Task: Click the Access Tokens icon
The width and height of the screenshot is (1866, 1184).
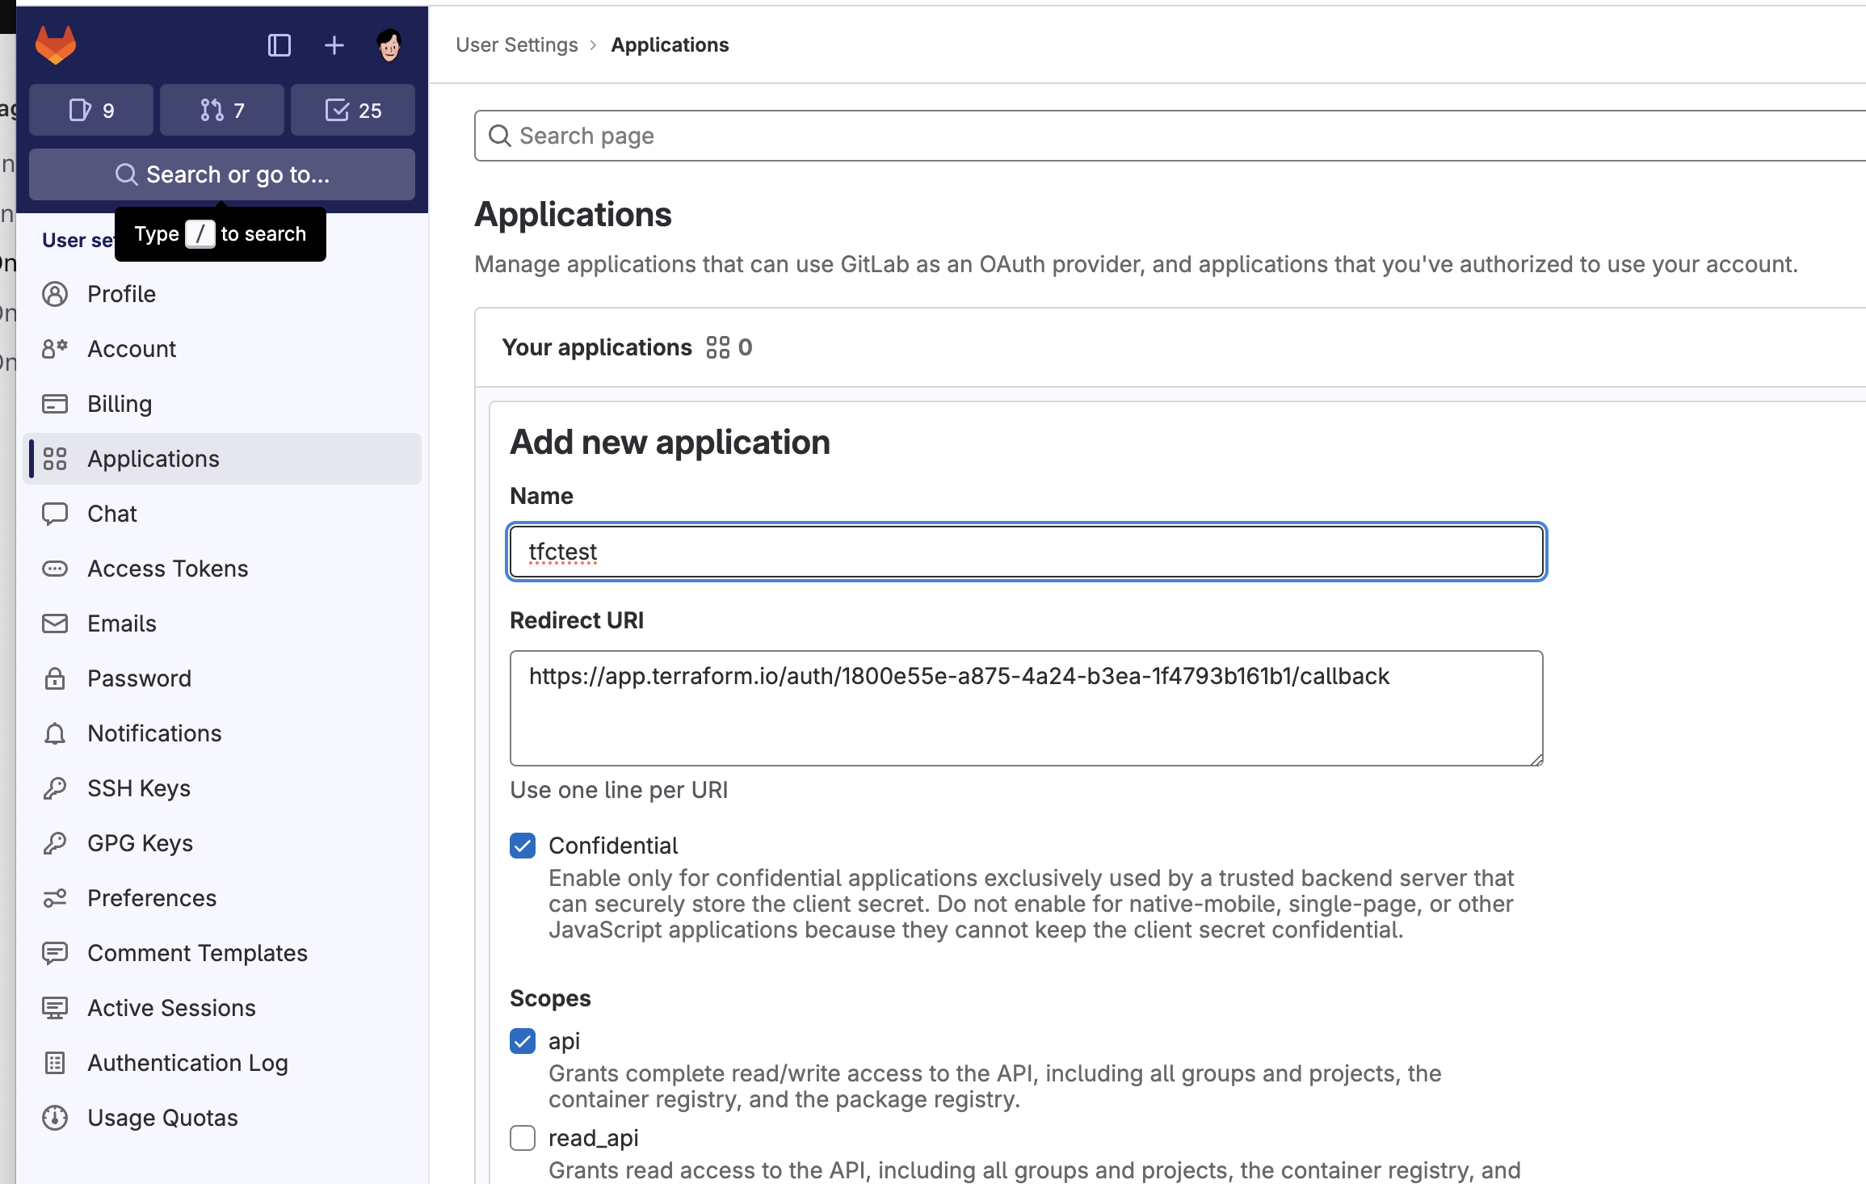Action: 55,569
